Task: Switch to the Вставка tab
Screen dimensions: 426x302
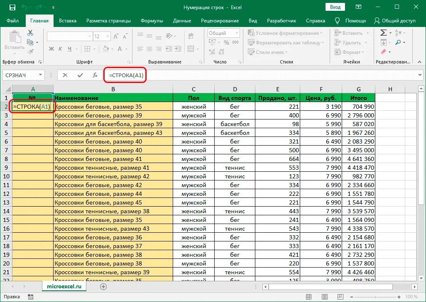Action: tap(67, 21)
